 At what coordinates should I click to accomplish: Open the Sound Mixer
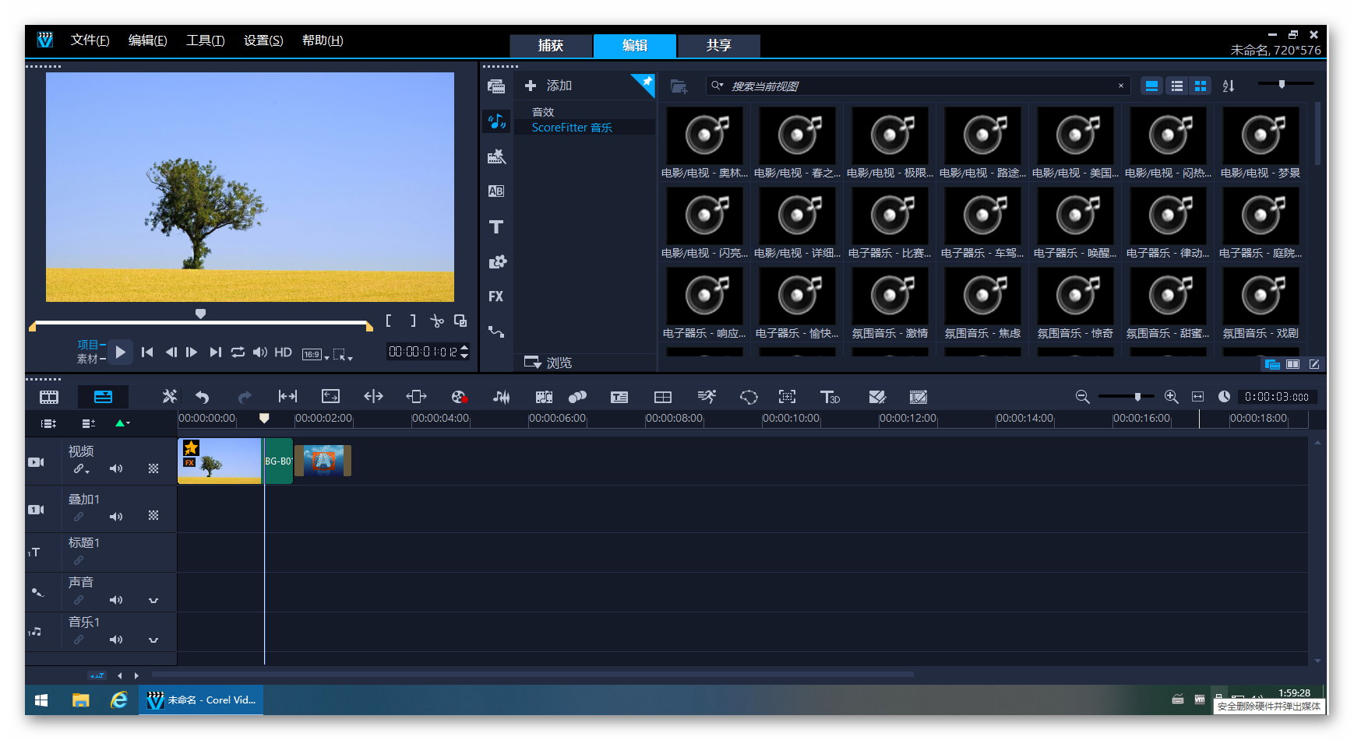click(502, 397)
